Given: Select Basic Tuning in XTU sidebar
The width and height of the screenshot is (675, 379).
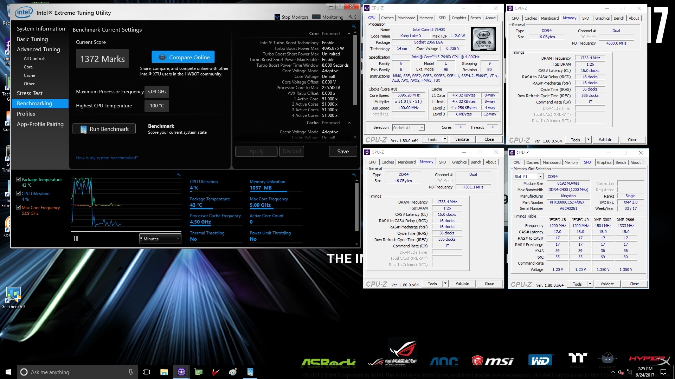Looking at the screenshot, I should click(32, 39).
